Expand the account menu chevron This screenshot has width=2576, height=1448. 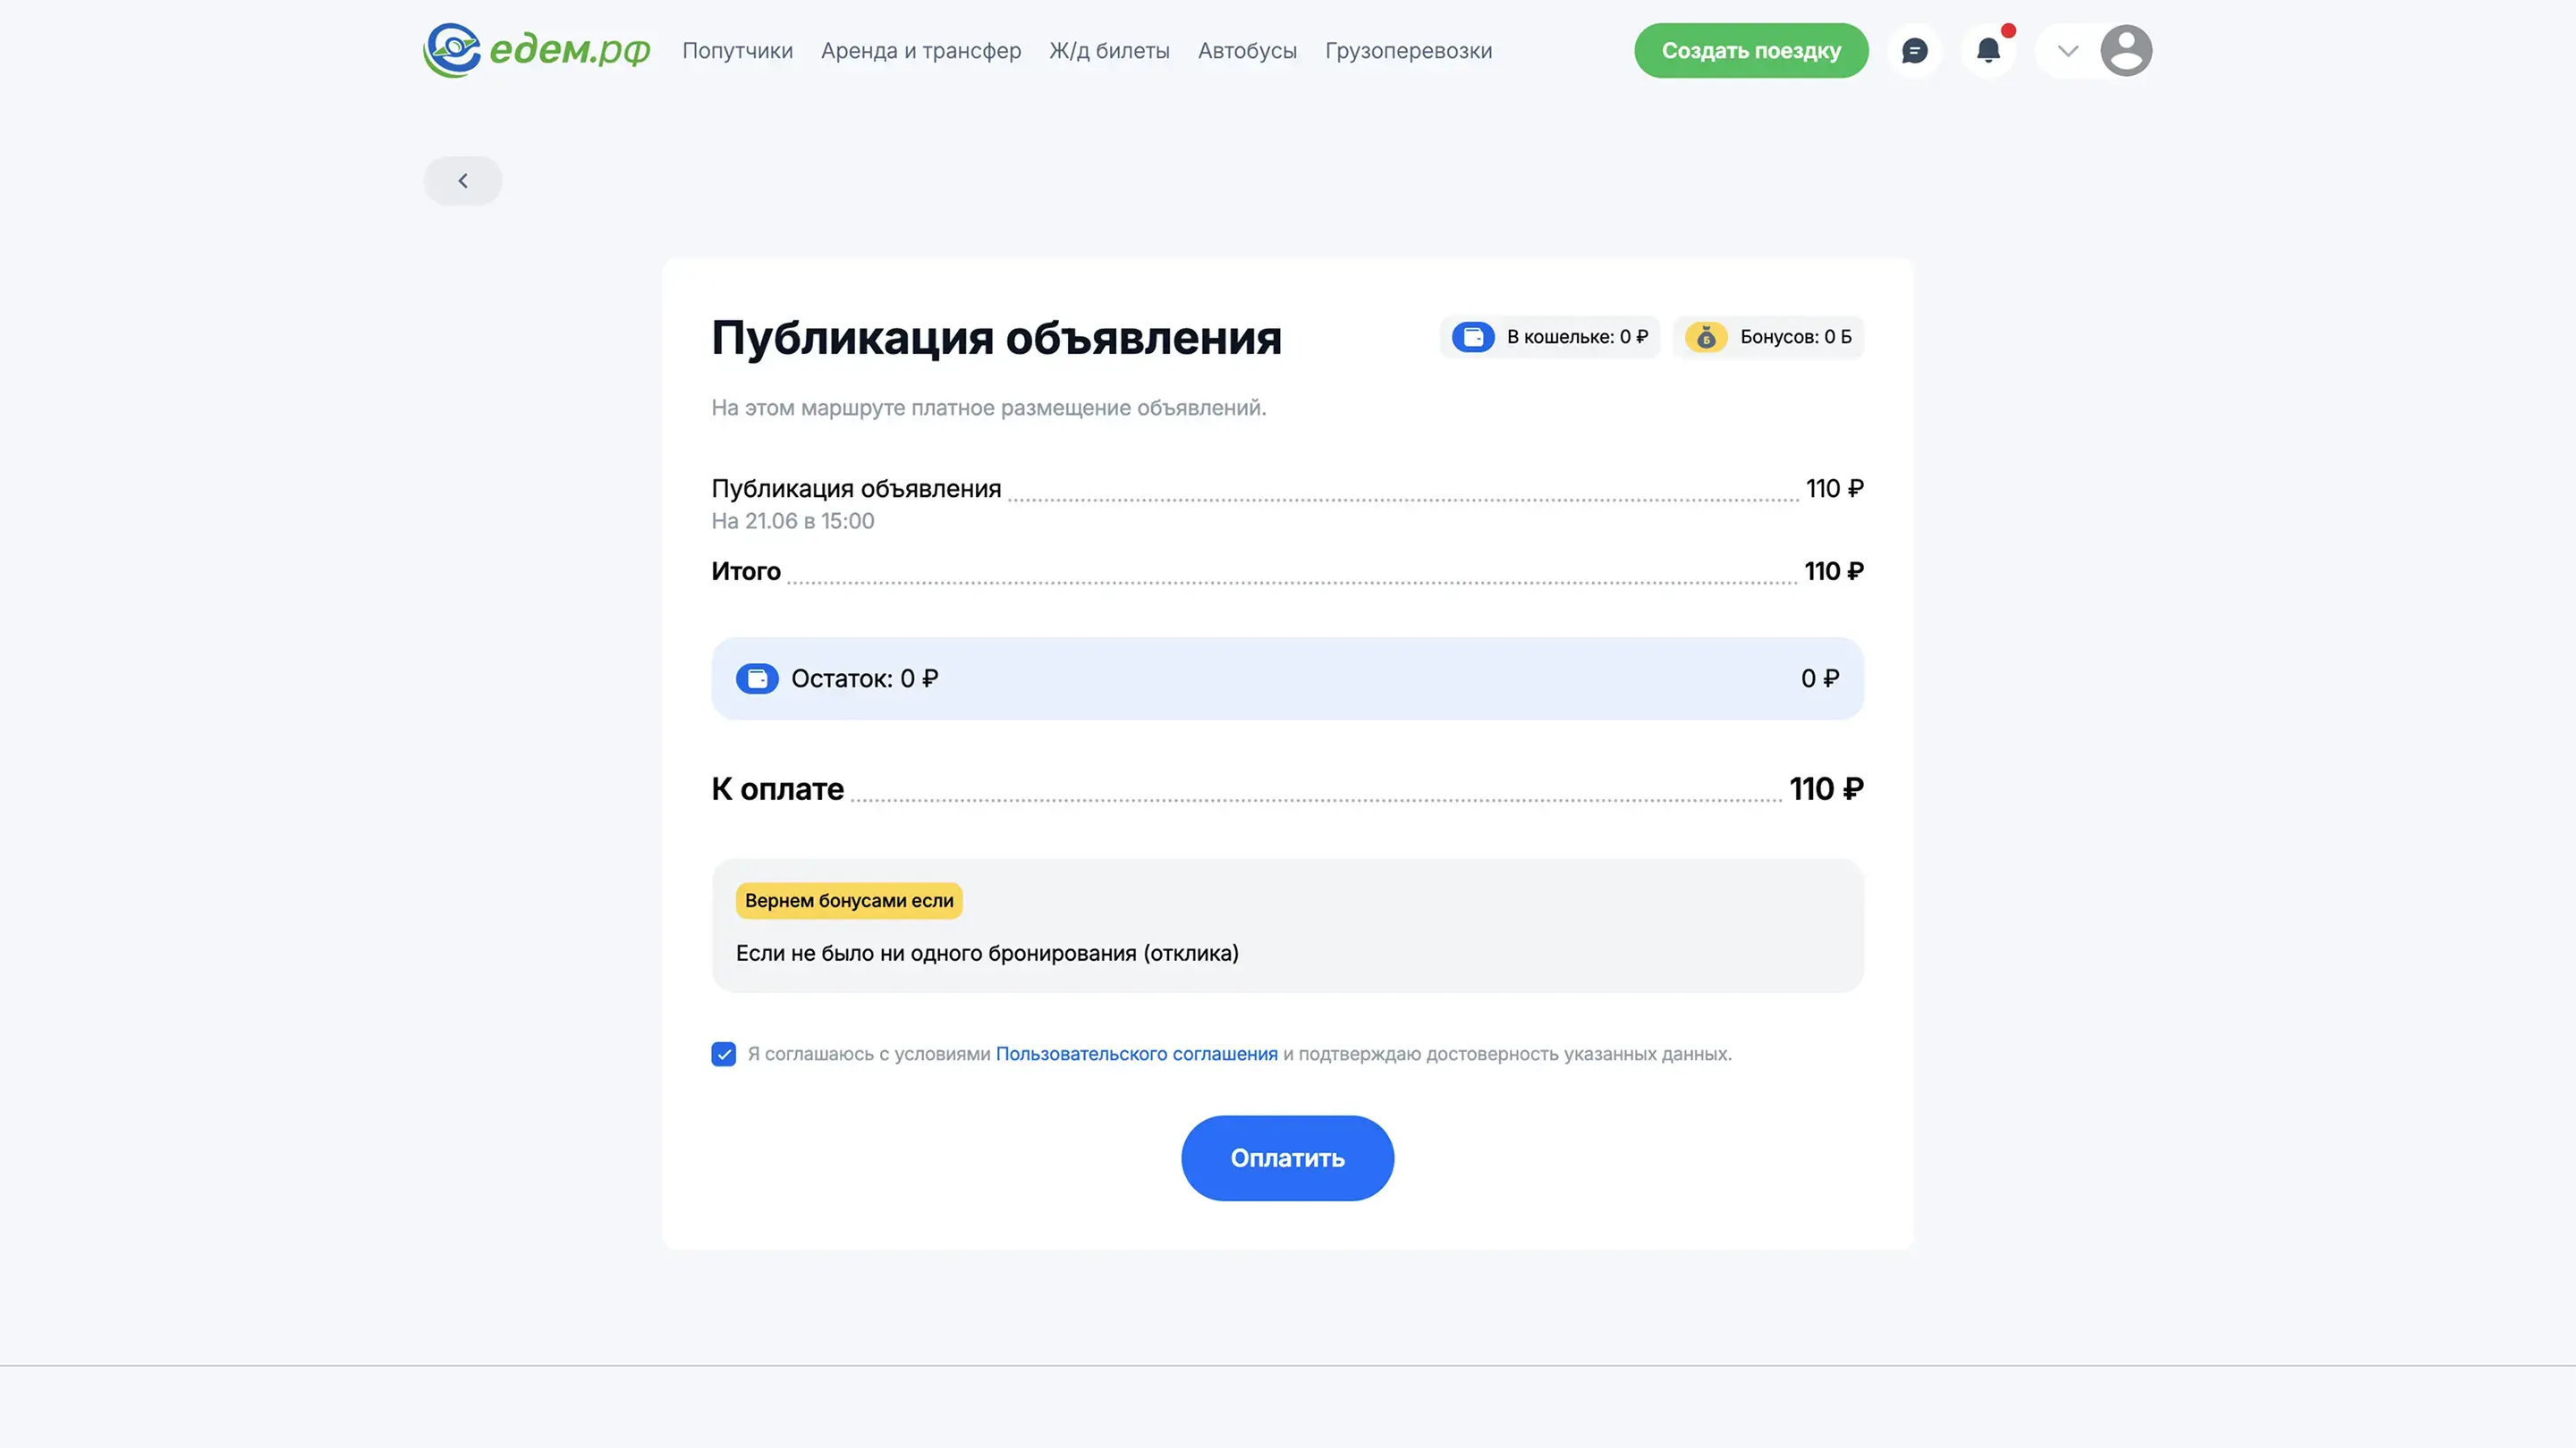click(x=2068, y=51)
